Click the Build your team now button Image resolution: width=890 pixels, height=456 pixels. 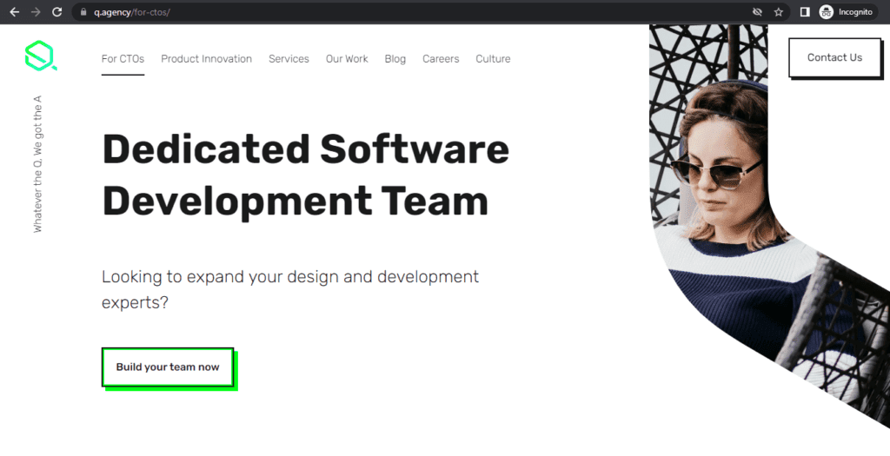pos(168,367)
